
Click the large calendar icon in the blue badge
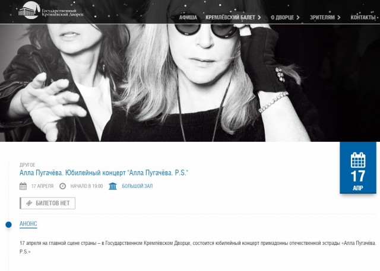[358, 160]
